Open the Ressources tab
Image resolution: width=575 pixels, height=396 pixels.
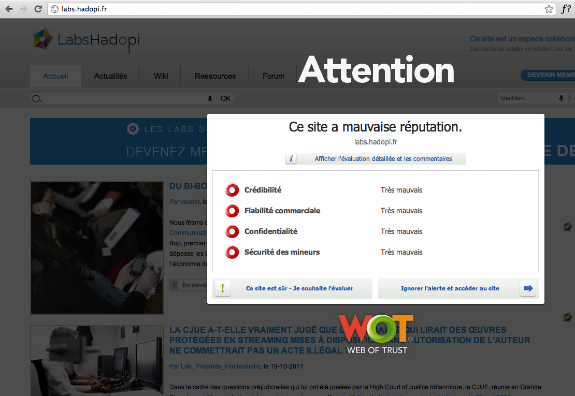click(x=215, y=76)
